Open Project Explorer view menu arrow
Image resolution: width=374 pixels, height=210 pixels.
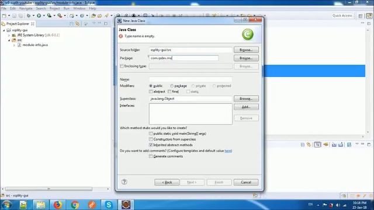point(93,23)
